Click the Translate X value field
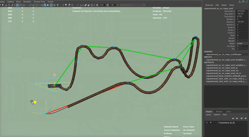Screen dimensions: 249x137 coord(242,11)
